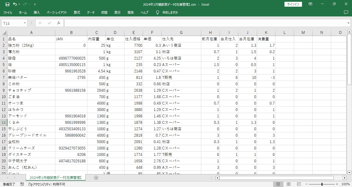Click the Cancel X icon in formula bar
Viewport: 352px width, 187px height.
(40, 23)
